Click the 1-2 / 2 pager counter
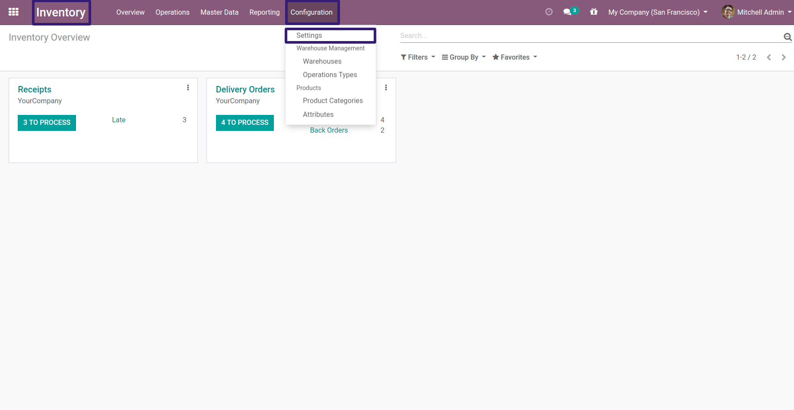The width and height of the screenshot is (794, 410). [746, 57]
